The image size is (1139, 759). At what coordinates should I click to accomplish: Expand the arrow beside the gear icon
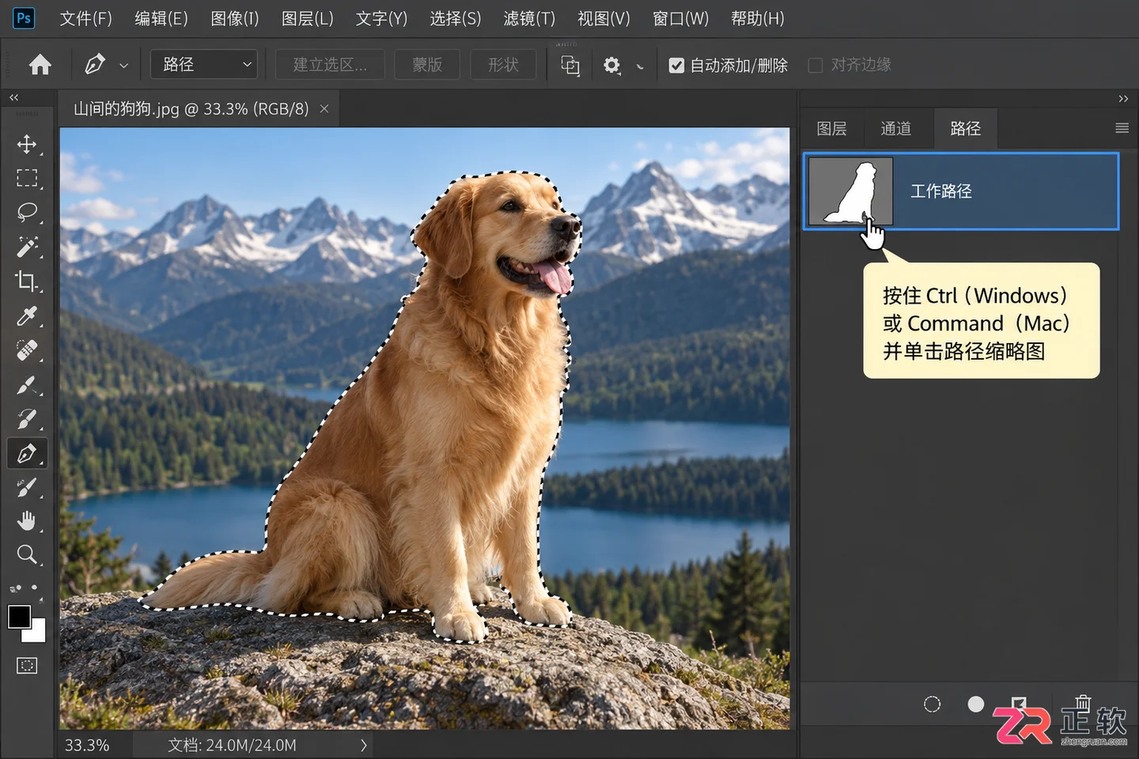[640, 67]
